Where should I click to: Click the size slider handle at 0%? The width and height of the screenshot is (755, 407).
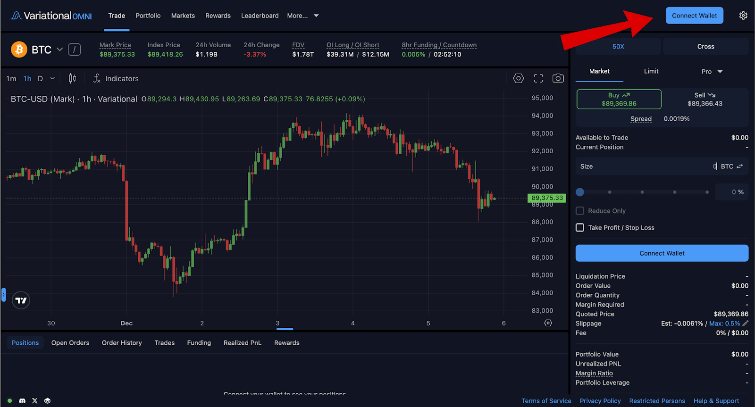coord(580,192)
